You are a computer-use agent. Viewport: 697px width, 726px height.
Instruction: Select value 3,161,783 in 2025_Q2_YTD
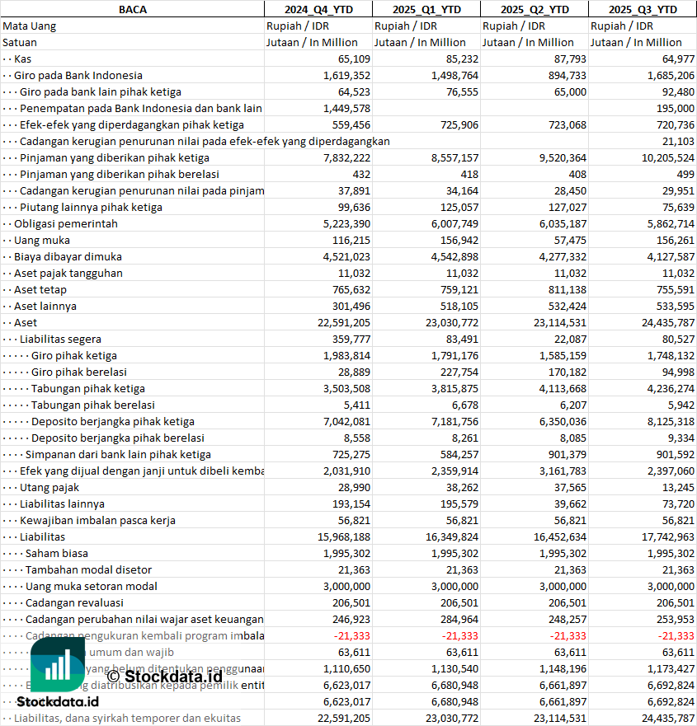pyautogui.click(x=563, y=471)
